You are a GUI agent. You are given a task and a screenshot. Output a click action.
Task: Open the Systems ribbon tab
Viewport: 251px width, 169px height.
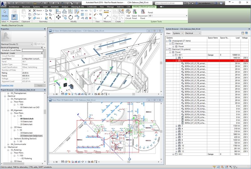[x=36, y=6]
